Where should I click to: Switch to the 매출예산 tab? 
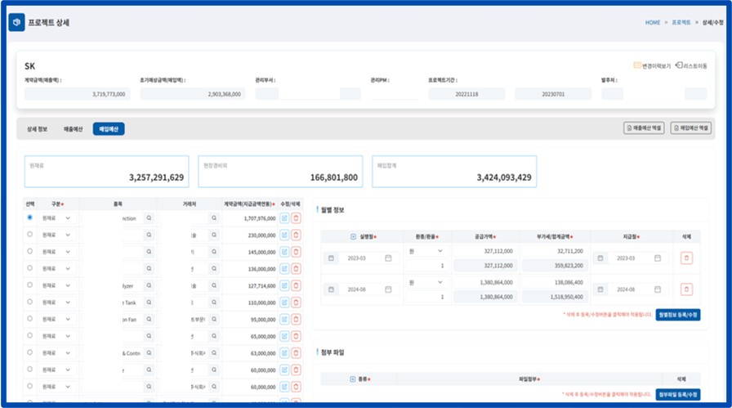pyautogui.click(x=74, y=129)
